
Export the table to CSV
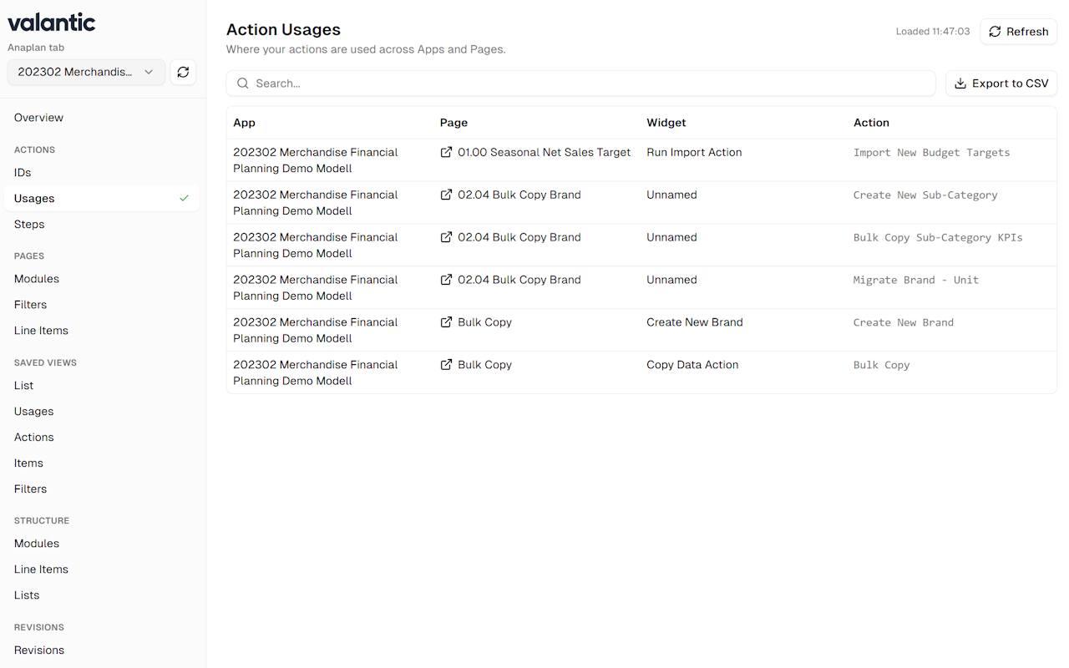coord(1001,83)
